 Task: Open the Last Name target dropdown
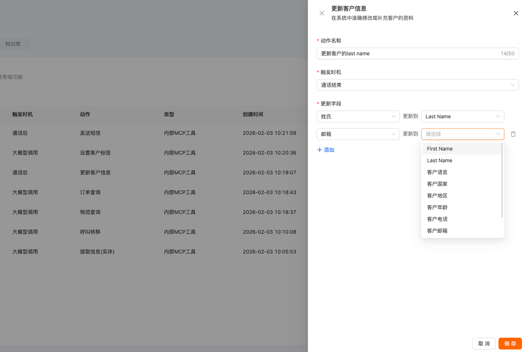click(462, 117)
